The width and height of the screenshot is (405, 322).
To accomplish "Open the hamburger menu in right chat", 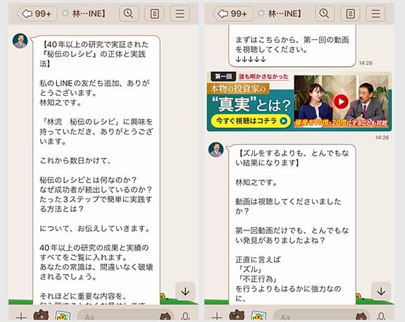I will [375, 13].
